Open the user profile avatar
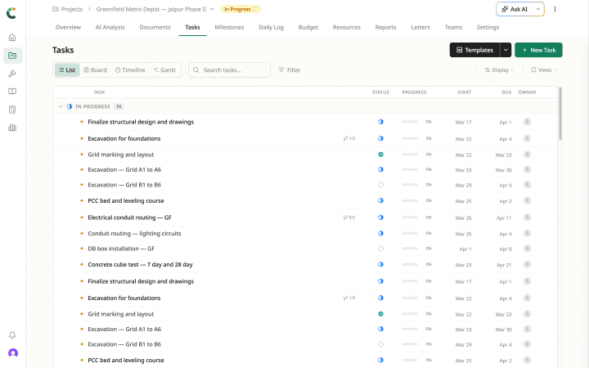The image size is (589, 368). pos(13,353)
